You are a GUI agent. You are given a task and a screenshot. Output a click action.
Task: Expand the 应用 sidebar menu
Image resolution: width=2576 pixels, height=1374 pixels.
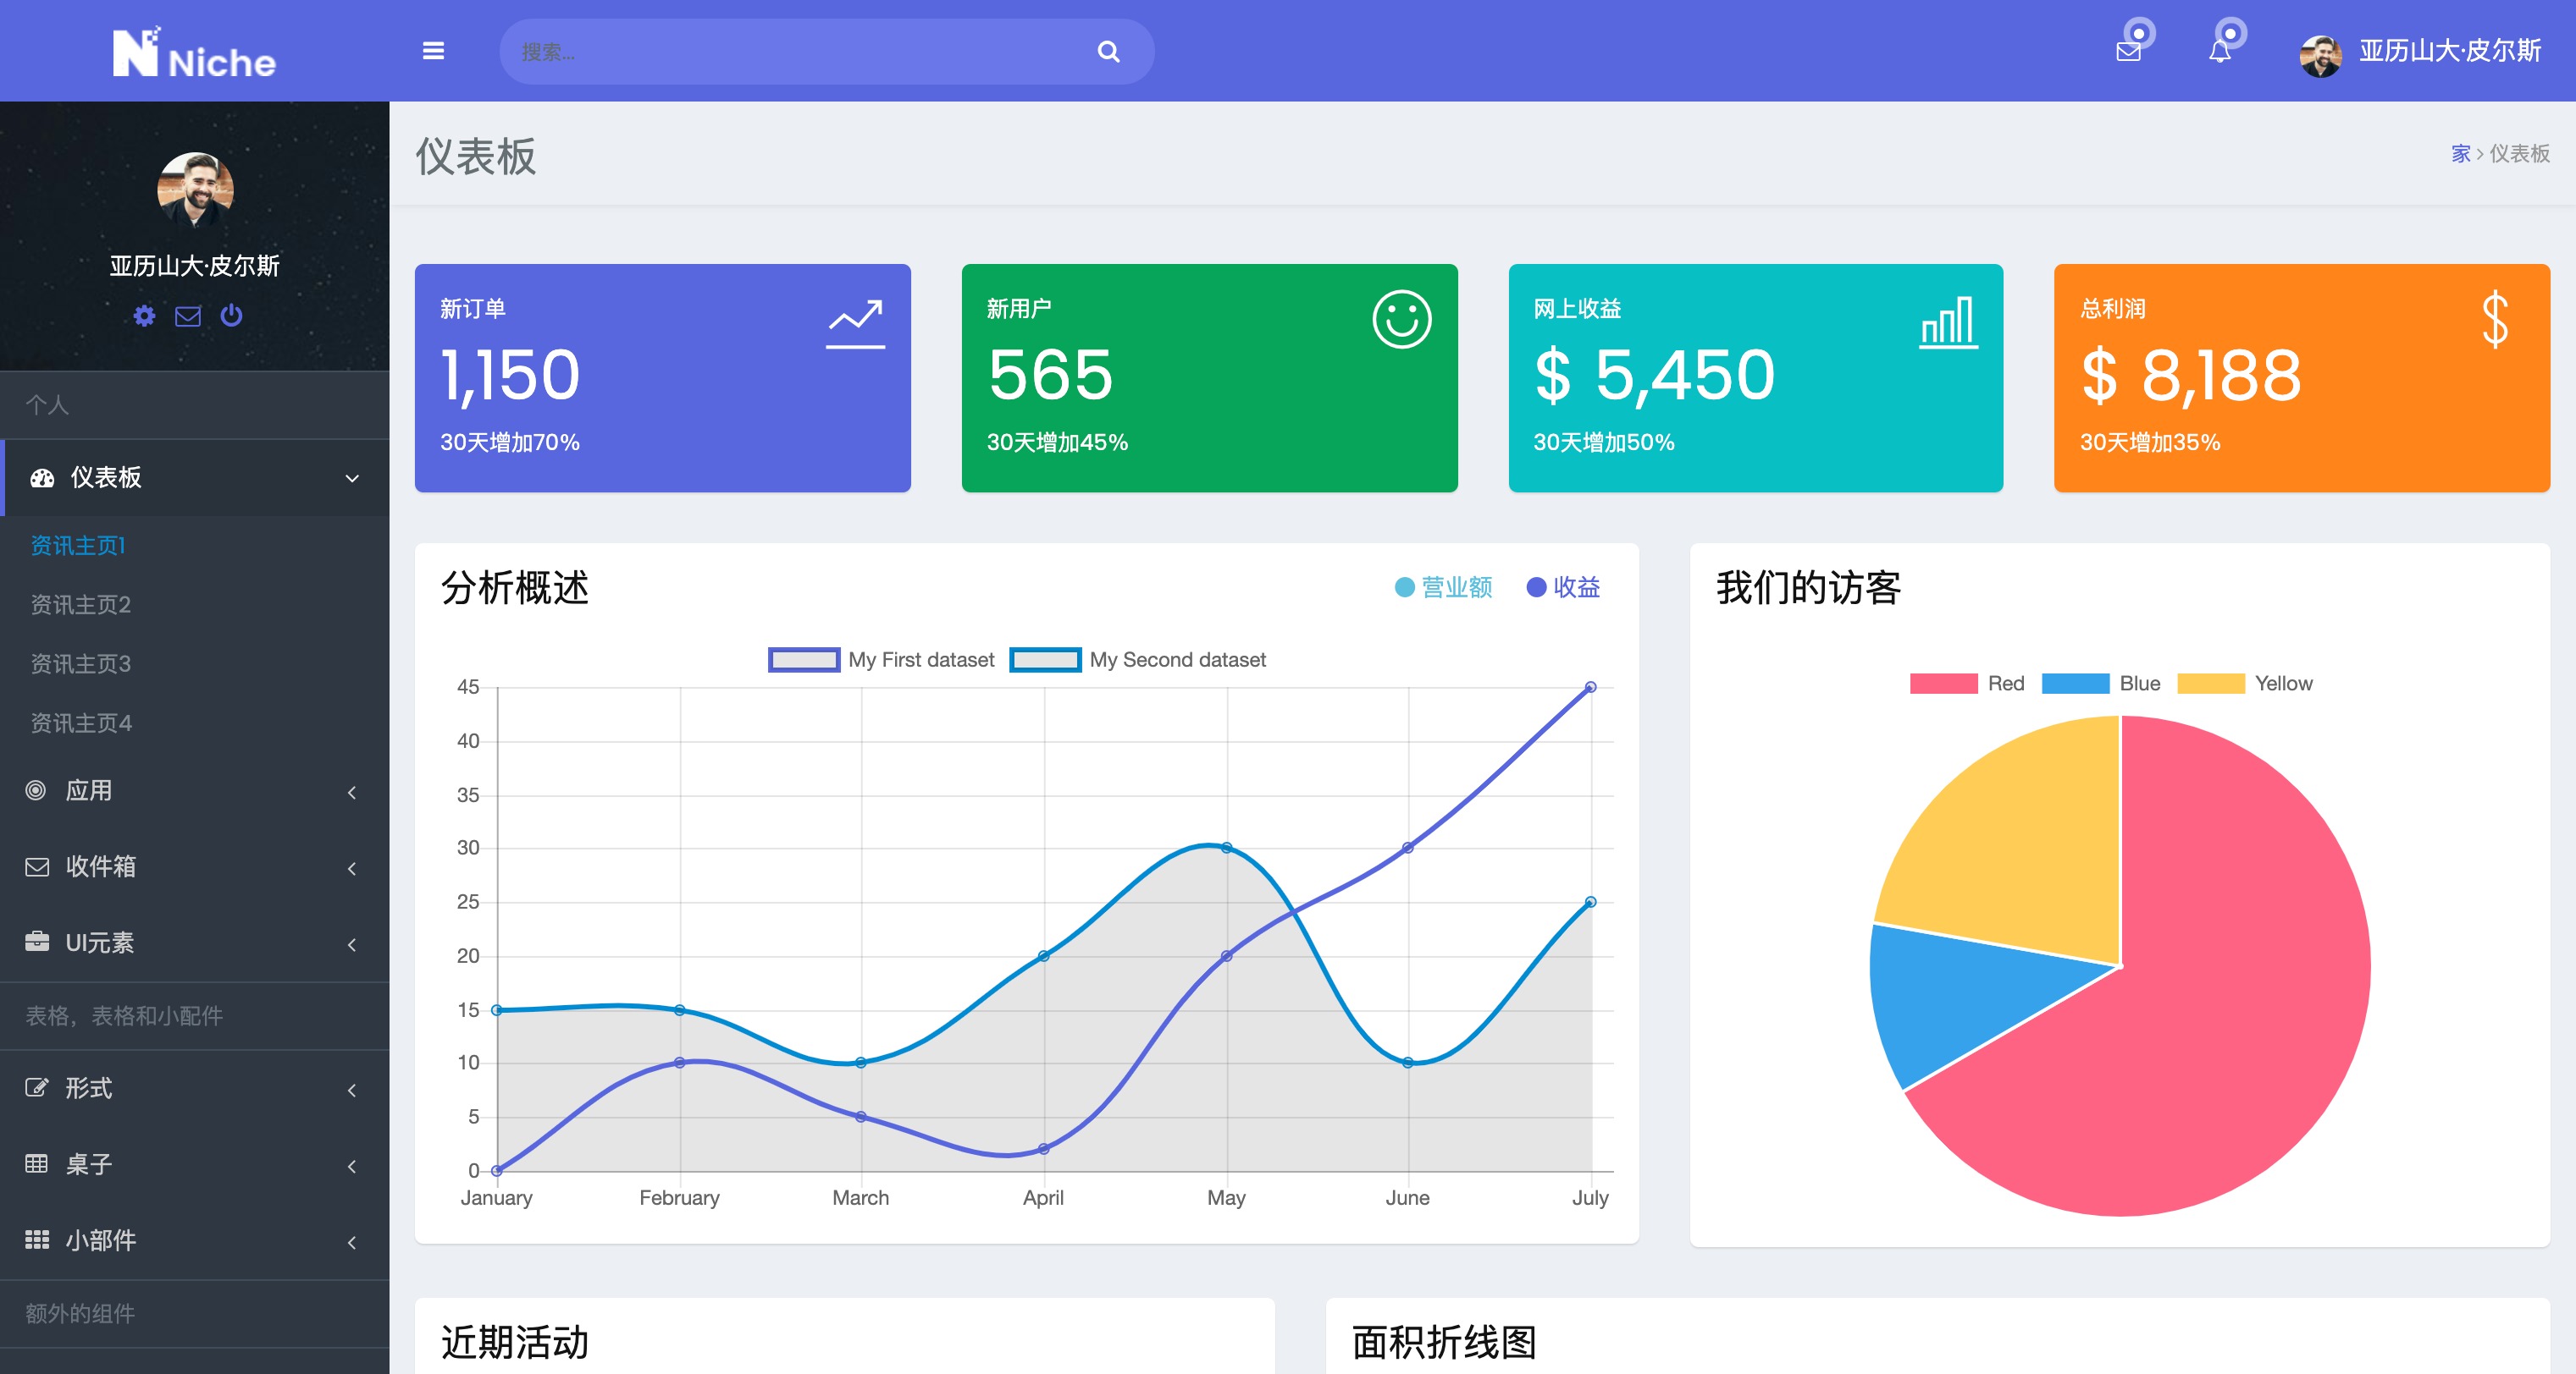pyautogui.click(x=195, y=791)
